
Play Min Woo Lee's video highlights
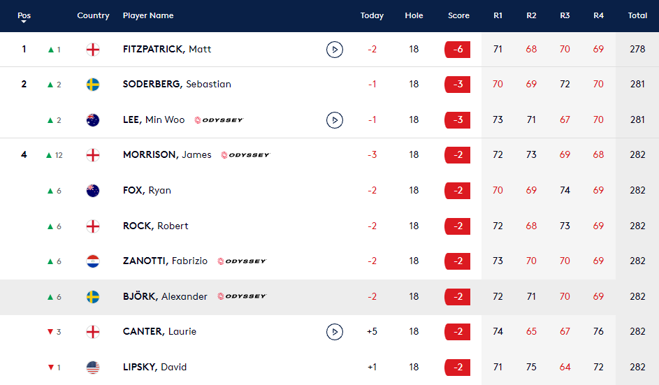click(334, 120)
